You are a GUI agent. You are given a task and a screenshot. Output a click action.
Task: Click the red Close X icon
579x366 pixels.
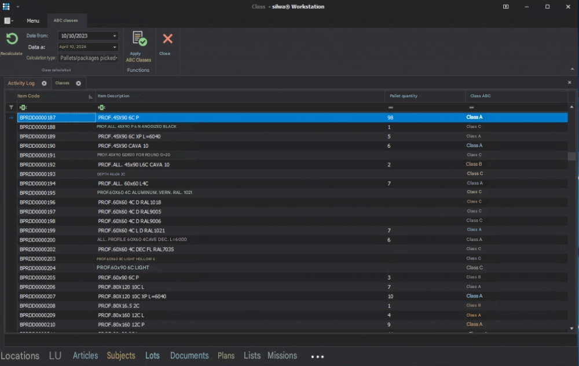coord(168,39)
